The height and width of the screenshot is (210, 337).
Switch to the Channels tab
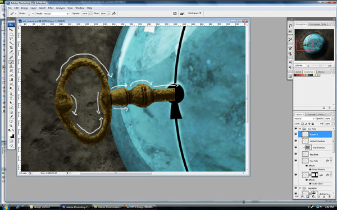point(311,114)
